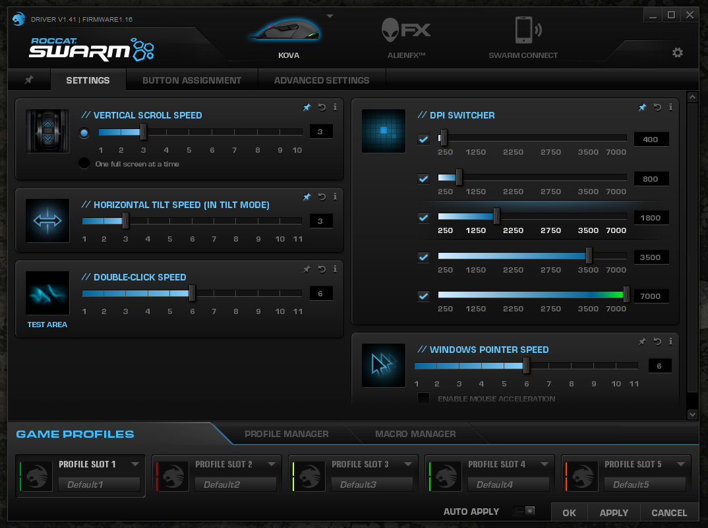Reset Double-Click Speed to default
The image size is (708, 528).
click(x=322, y=269)
